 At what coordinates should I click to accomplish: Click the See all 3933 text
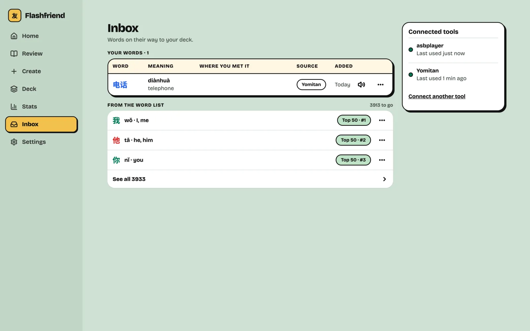coord(129,179)
